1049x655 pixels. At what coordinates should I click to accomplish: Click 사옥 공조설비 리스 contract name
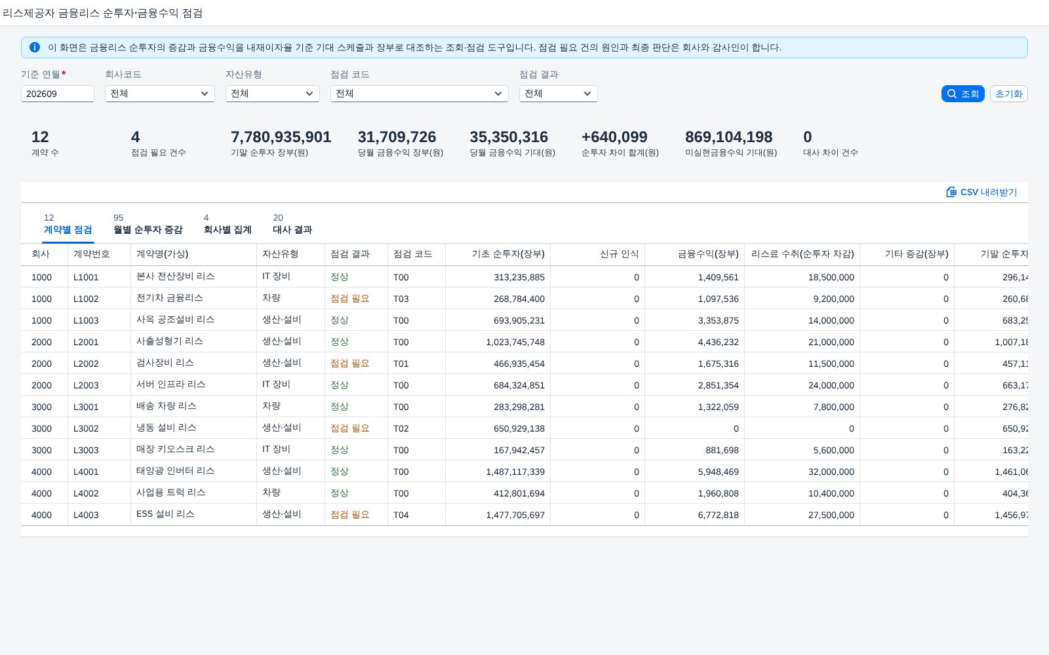[x=176, y=320]
